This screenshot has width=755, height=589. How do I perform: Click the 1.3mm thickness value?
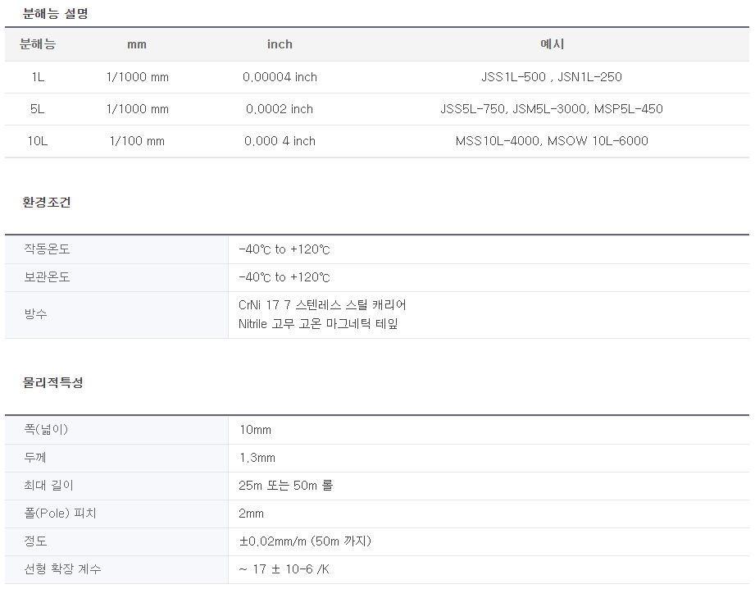click(x=257, y=458)
